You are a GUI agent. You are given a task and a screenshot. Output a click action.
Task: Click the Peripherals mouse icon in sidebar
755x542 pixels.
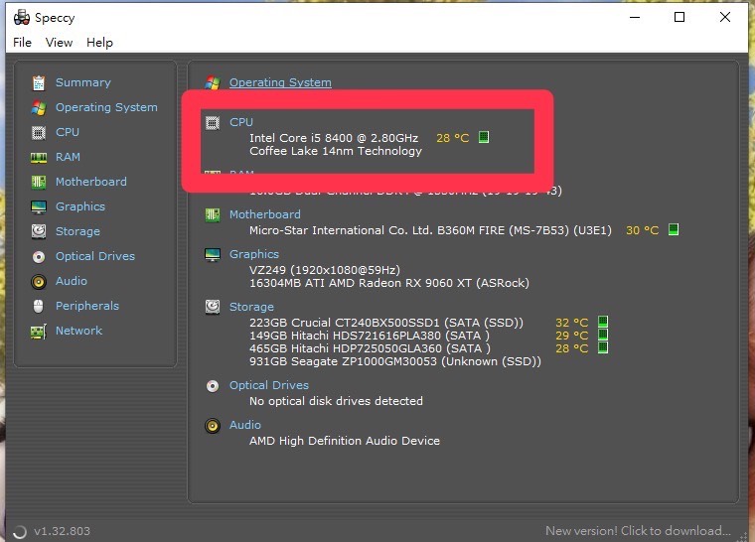pyautogui.click(x=39, y=306)
